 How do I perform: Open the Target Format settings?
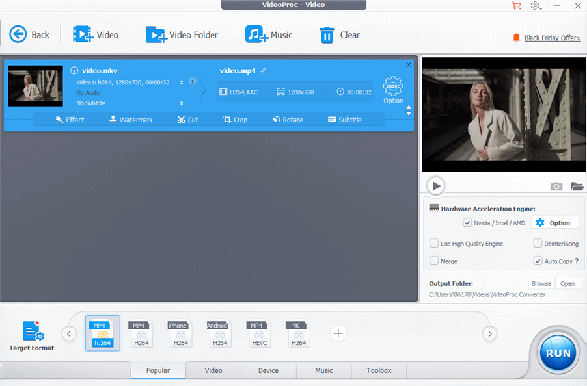click(32, 335)
